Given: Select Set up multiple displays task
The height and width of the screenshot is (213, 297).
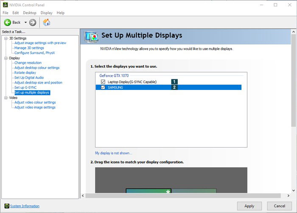Looking at the screenshot, I should [32, 92].
